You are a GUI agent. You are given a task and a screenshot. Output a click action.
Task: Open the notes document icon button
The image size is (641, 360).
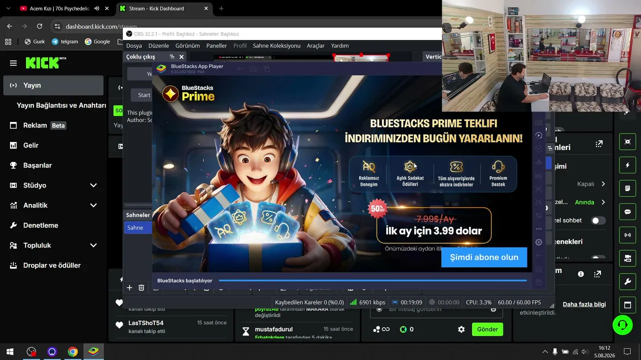coord(627,188)
